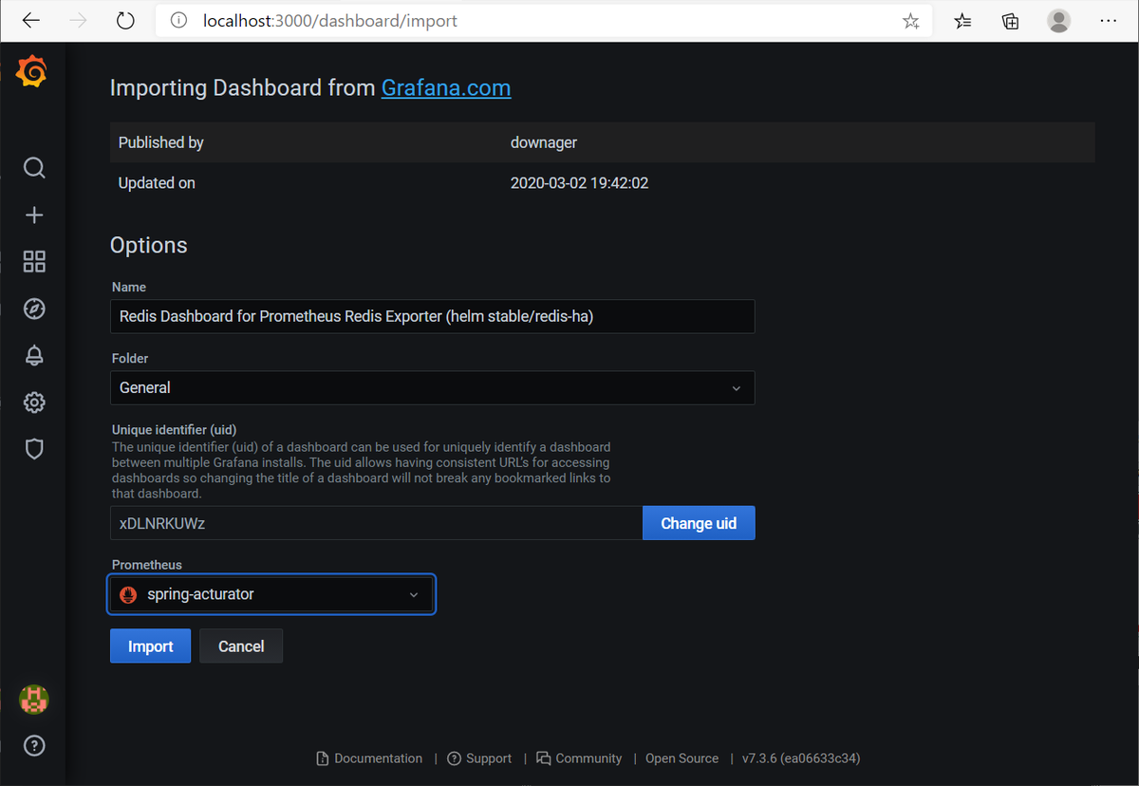Open the search icon in the sidebar
This screenshot has width=1139, height=786.
(x=34, y=168)
